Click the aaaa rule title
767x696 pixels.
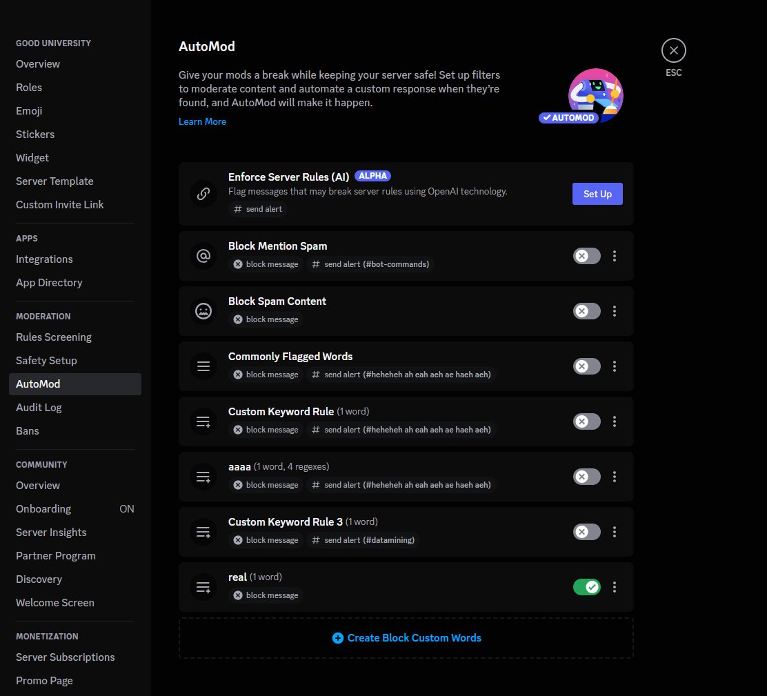pos(239,467)
